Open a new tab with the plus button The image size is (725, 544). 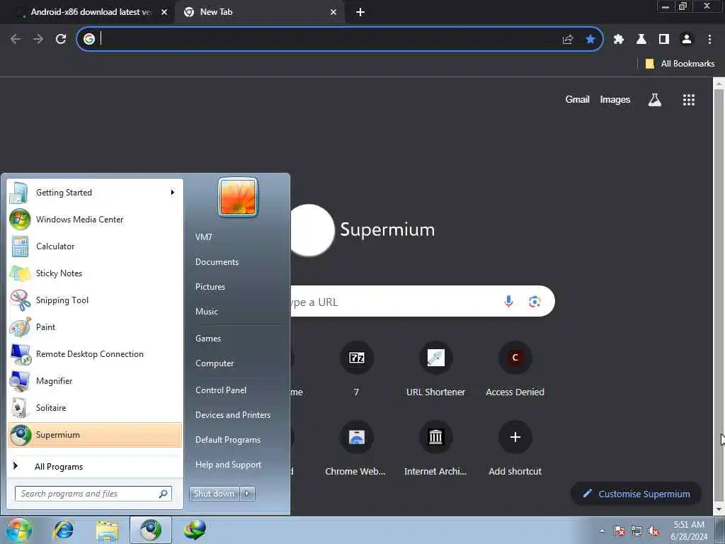point(360,12)
